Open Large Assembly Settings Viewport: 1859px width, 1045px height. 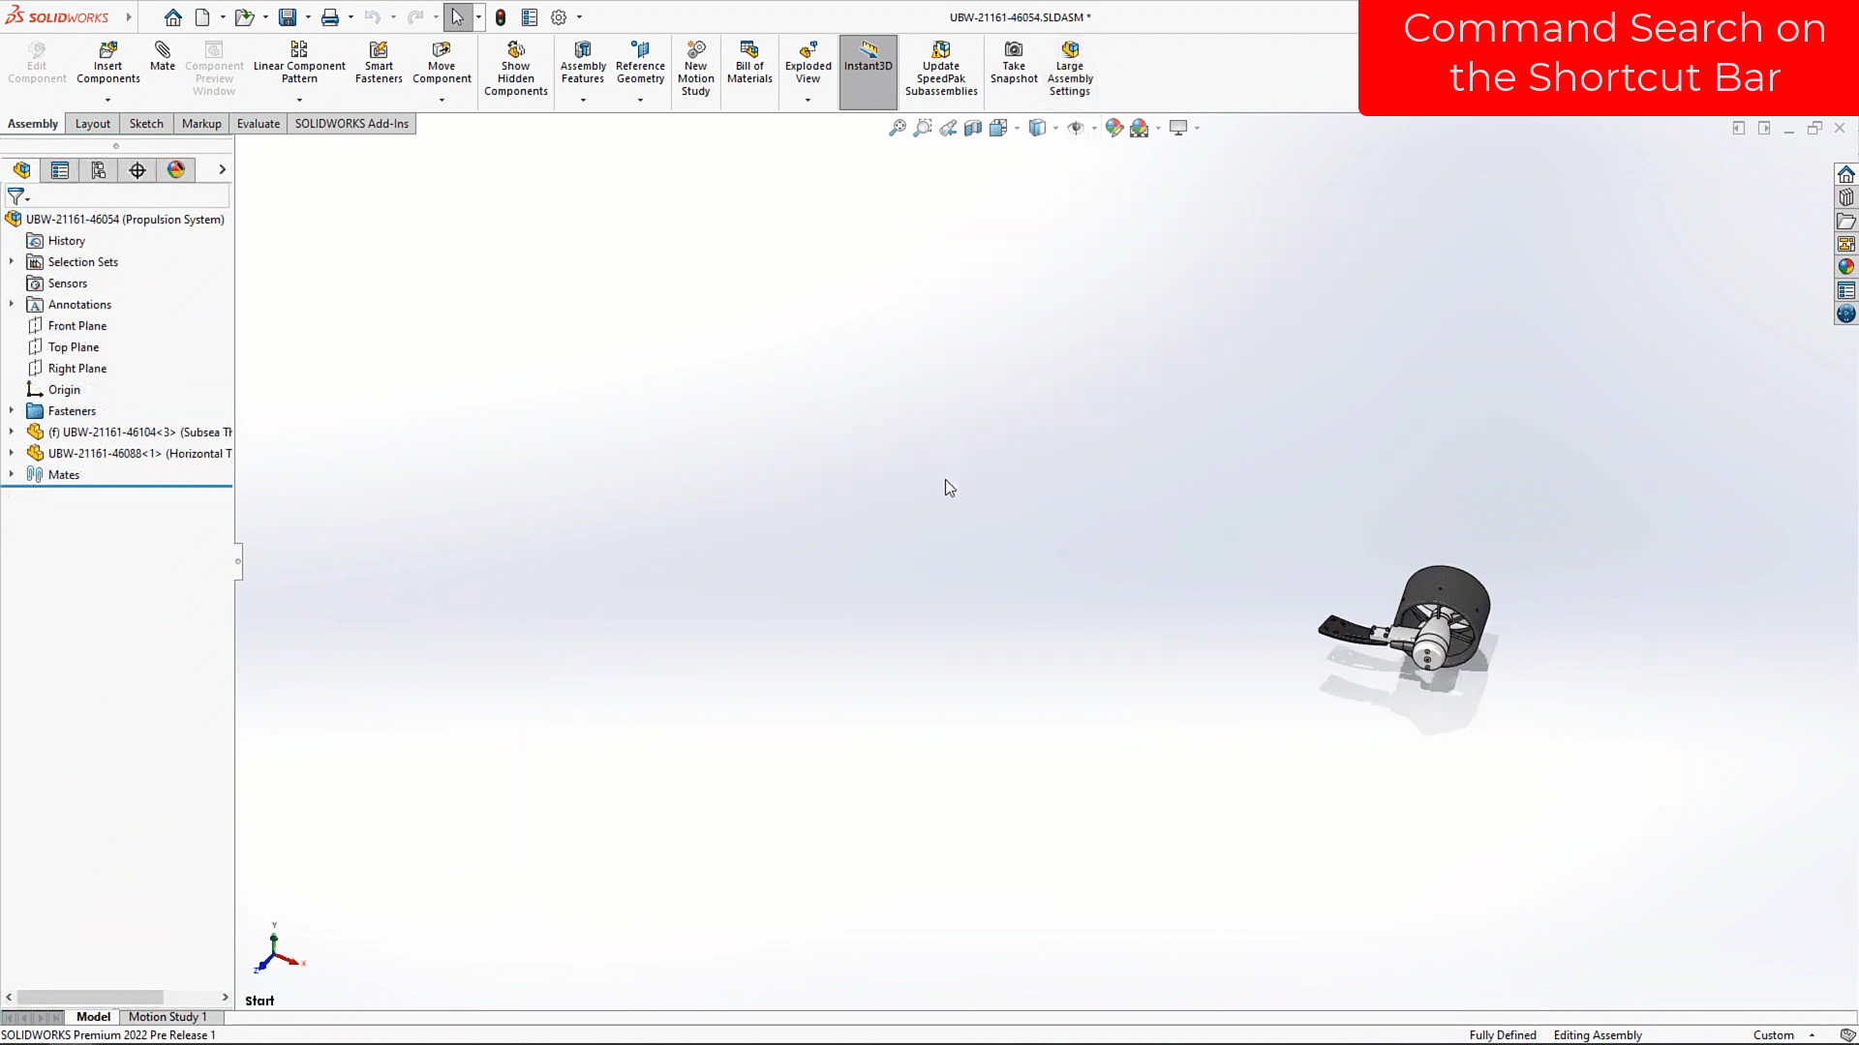(1070, 68)
